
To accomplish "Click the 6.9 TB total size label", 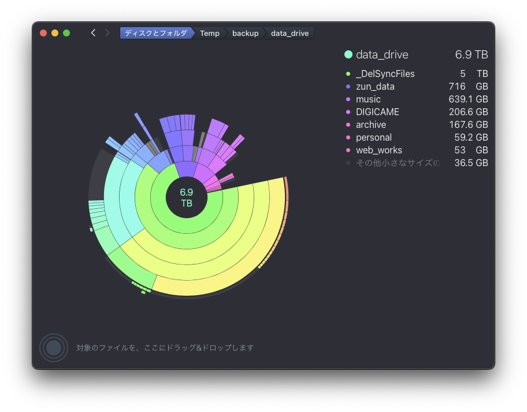I will [472, 54].
